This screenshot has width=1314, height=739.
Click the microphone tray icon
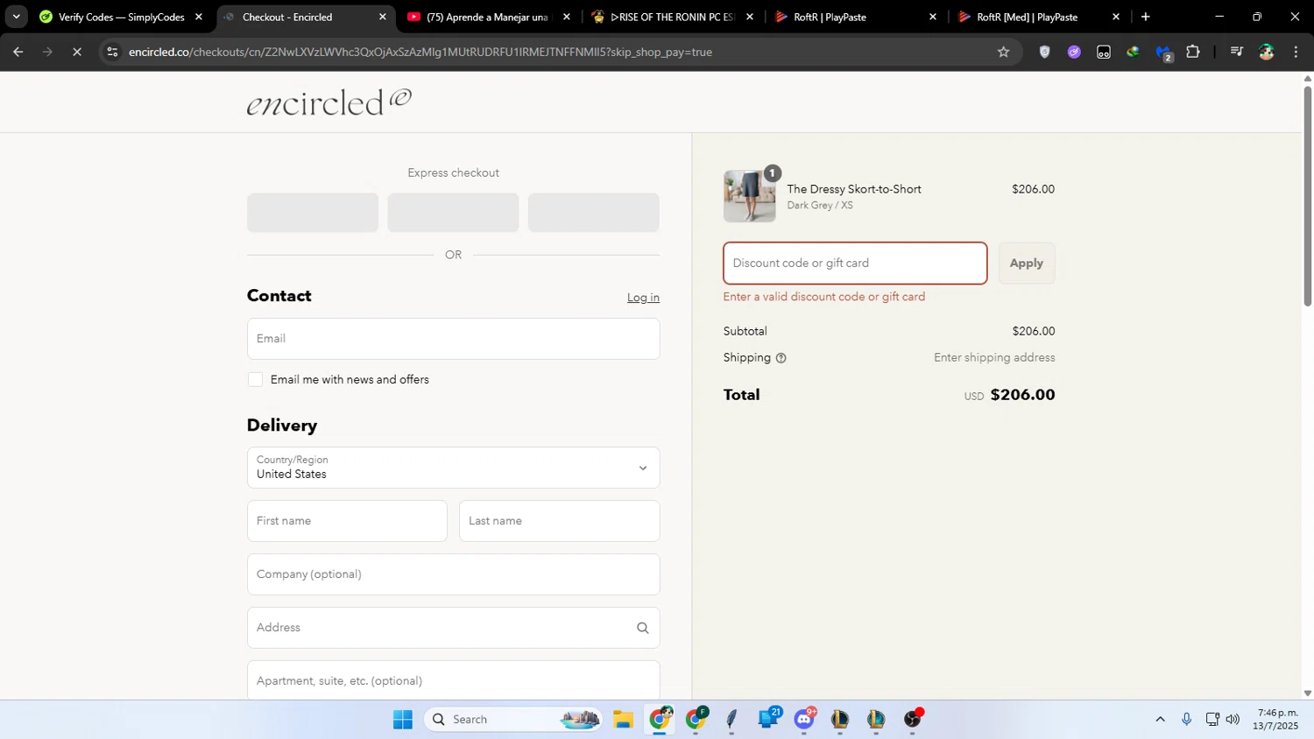(x=1186, y=720)
